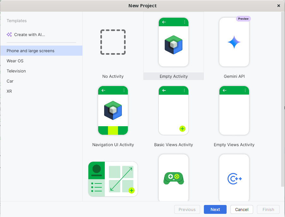285x217 pixels.
Task: Select the Empty Views Activity template thumbnail
Action: point(234,110)
